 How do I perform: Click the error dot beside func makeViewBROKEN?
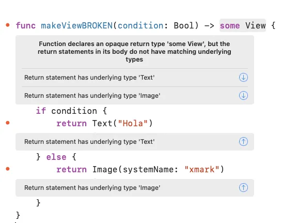[8, 25]
